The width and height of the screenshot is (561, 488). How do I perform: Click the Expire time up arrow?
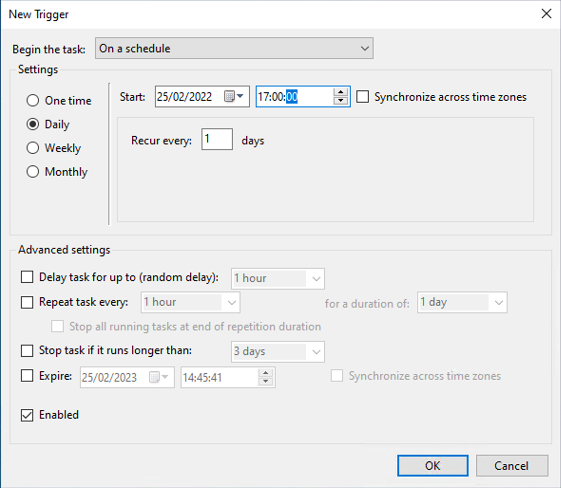[x=265, y=373]
